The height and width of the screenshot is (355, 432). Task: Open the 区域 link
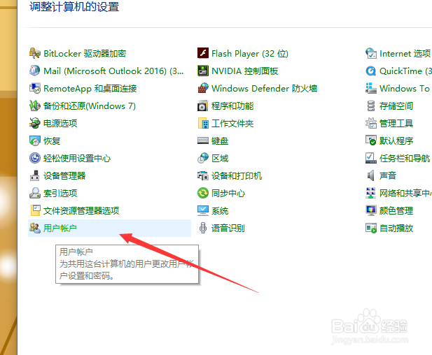coord(220,159)
